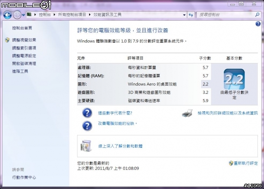Open 調整電源設定 link
The image size is (264, 189).
point(24,56)
